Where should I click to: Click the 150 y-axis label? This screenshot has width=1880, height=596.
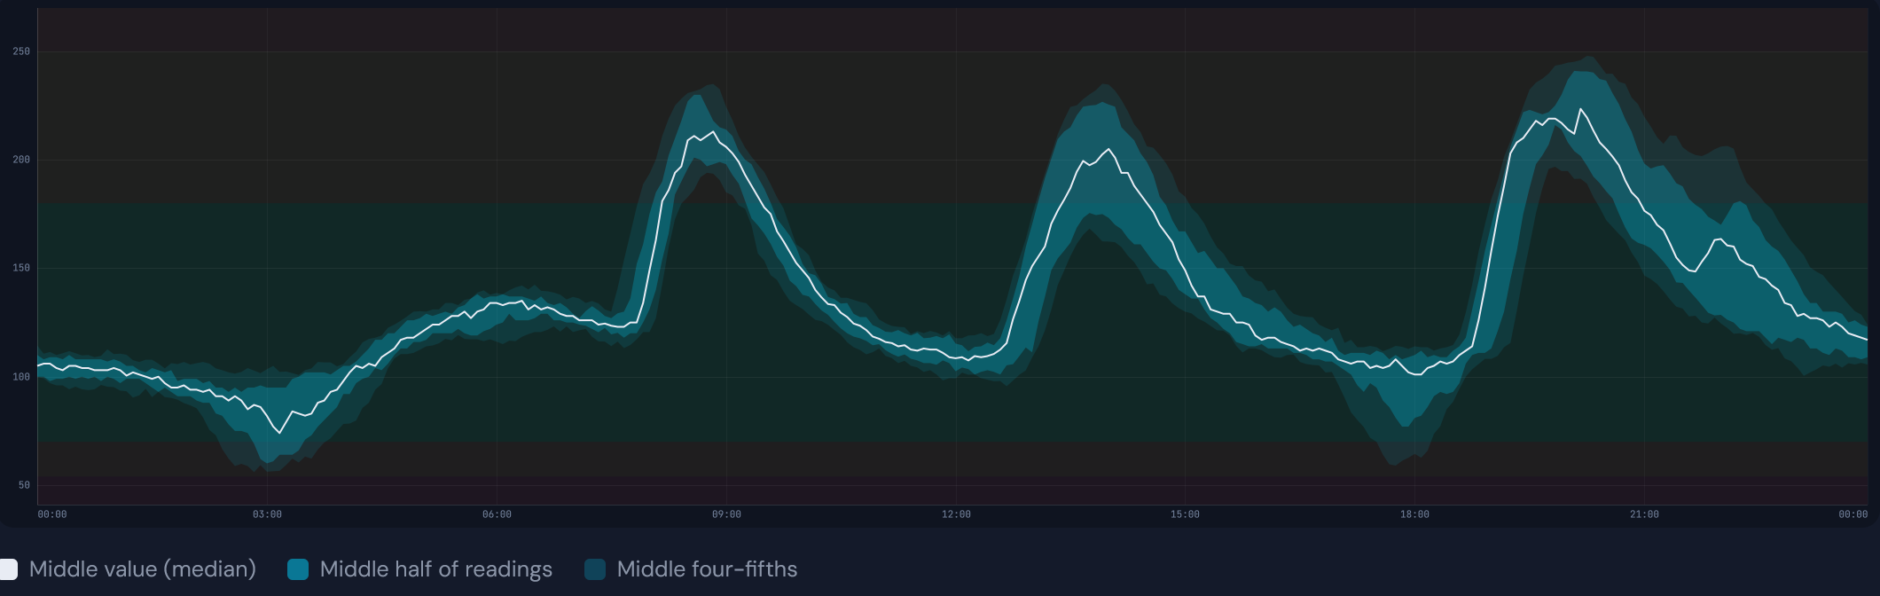pos(21,268)
